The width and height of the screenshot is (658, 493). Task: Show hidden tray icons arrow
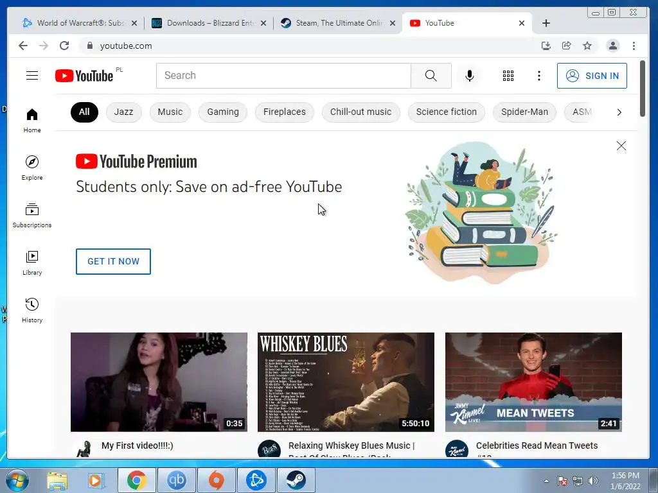(x=546, y=481)
